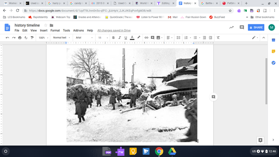This screenshot has width=279, height=157.
Task: Open the Tools menu
Action: click(66, 31)
